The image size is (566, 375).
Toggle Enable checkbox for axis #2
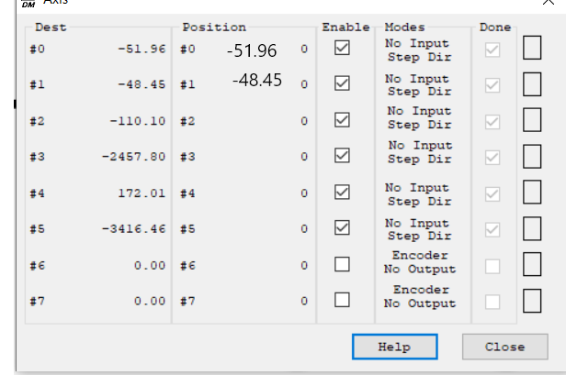coord(343,119)
